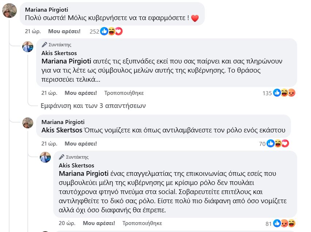Click the "21 ώρ." timestamp of top comment
This screenshot has height=232, width=311.
(x=33, y=31)
